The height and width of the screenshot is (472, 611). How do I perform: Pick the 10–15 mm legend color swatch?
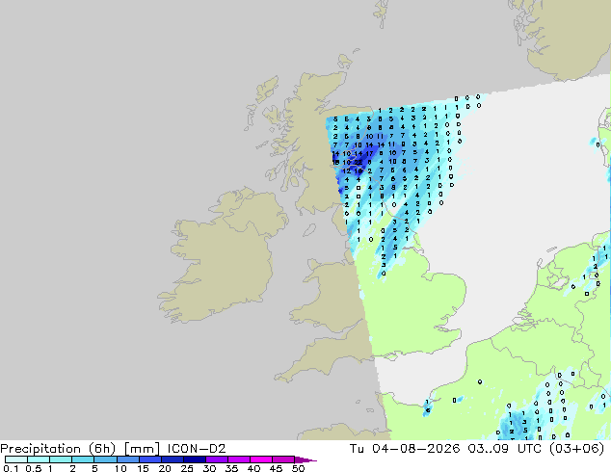(128, 459)
